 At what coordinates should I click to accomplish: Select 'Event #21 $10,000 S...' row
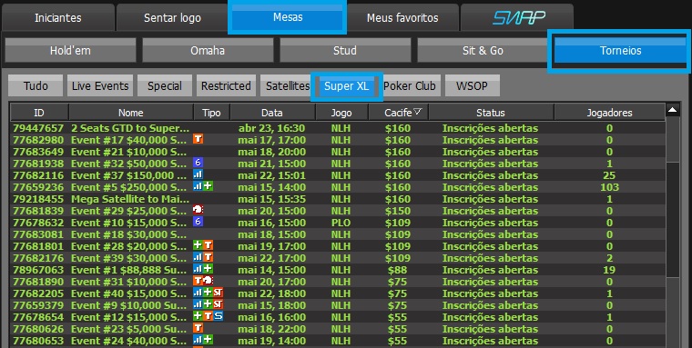[338, 152]
